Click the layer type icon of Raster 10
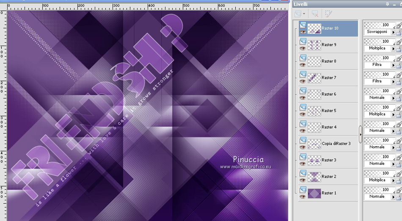 (x=303, y=25)
